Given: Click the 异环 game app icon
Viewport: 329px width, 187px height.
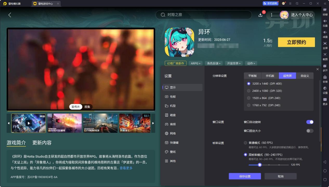Looking at the screenshot, I should point(180,42).
